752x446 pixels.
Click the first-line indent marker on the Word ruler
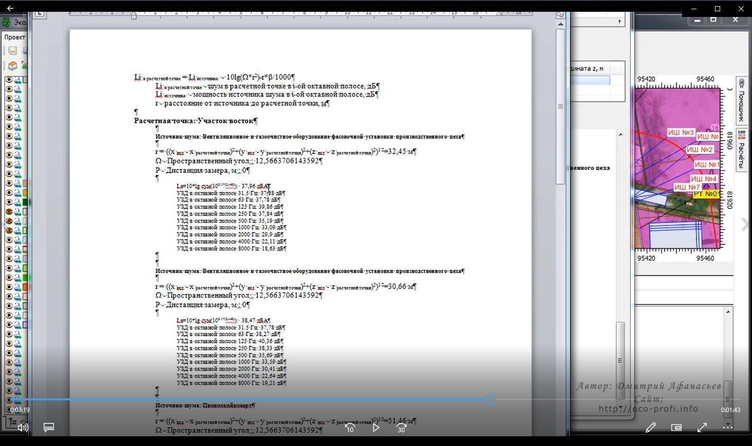point(134,16)
